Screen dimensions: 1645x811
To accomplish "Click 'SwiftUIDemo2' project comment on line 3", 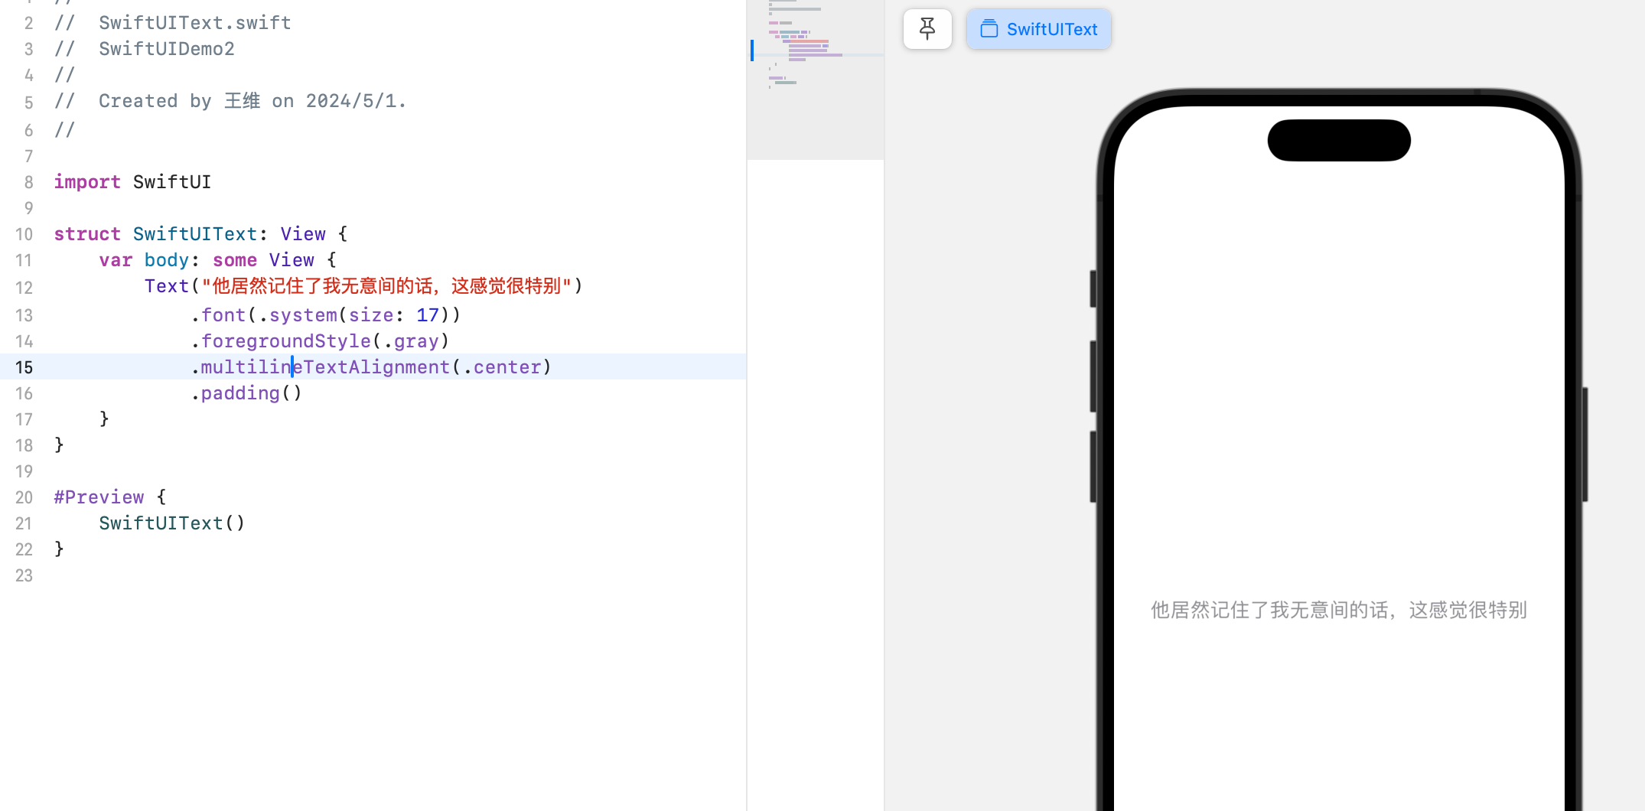I will pos(167,49).
